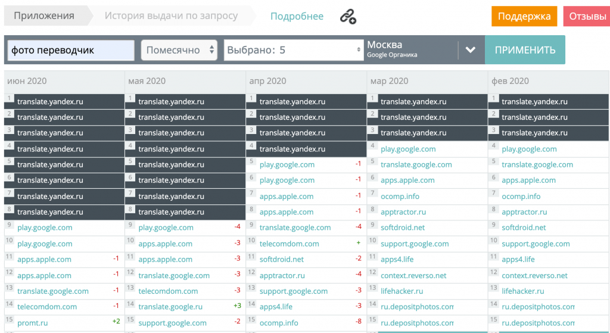Open context.reverso.net in the March column

coord(413,275)
